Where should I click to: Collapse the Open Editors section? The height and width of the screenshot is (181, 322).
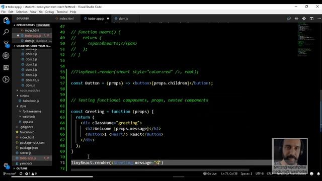[32, 25]
